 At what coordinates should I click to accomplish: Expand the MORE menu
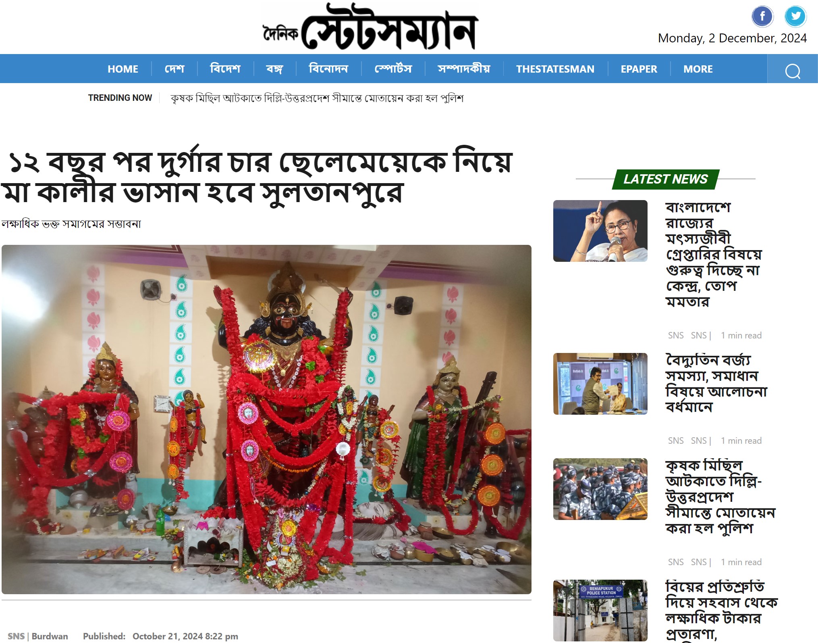698,69
